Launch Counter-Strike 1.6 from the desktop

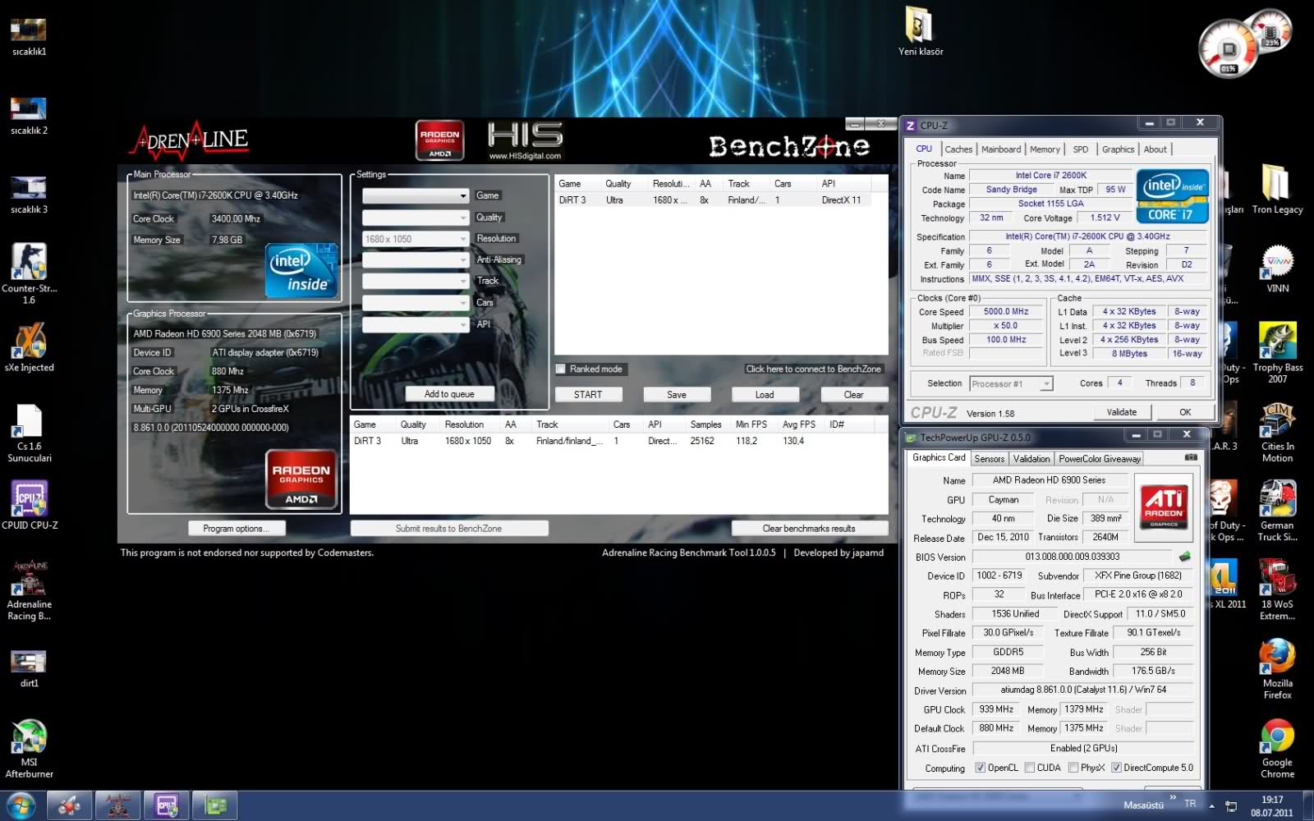click(29, 273)
